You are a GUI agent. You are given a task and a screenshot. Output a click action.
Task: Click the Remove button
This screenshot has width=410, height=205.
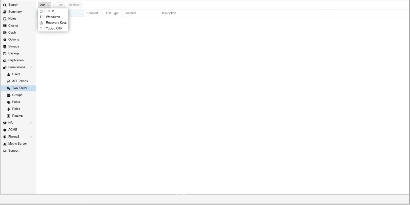[74, 5]
